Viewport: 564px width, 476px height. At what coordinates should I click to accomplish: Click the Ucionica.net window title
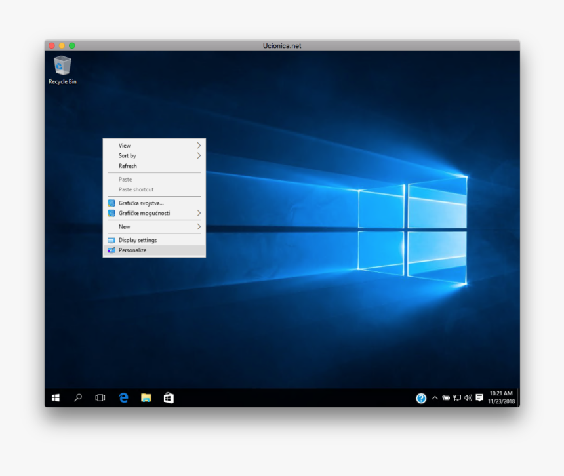(x=282, y=46)
